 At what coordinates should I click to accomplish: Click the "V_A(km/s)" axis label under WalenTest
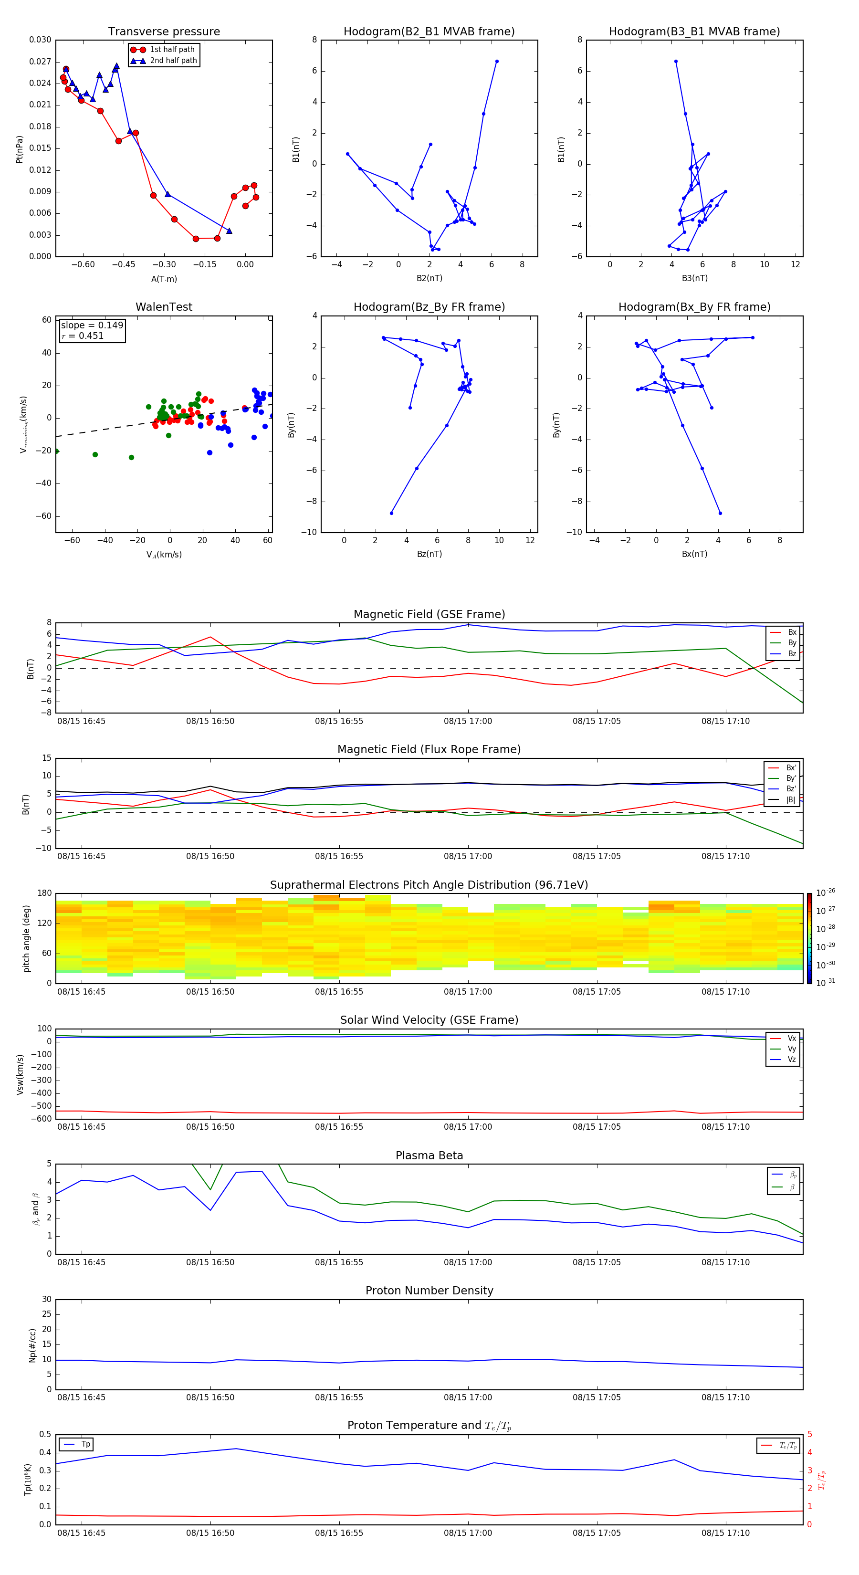164,555
